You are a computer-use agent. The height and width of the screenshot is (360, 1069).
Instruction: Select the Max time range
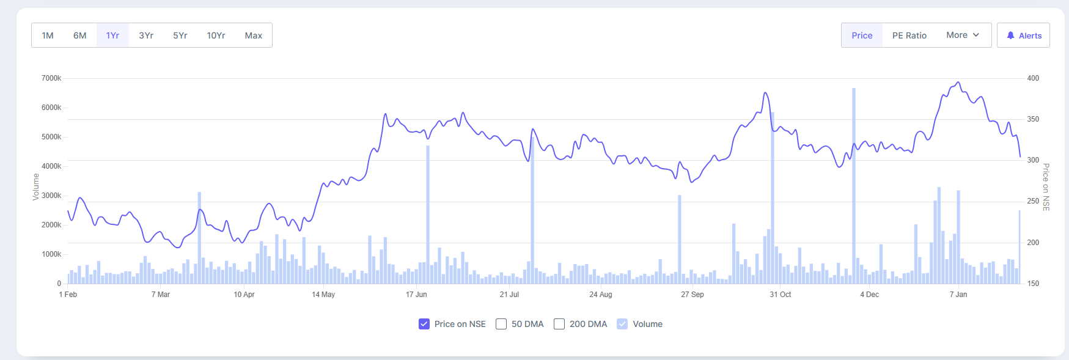[x=254, y=35]
